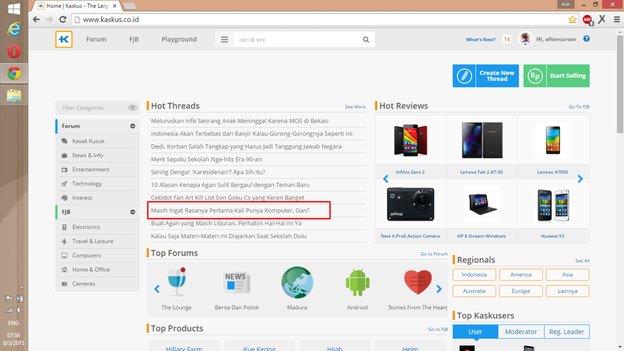Viewport: 624px width, 351px height.
Task: Click the Create New Thread button
Action: [486, 76]
